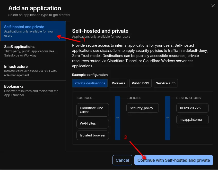Screen dimensions: 218x170
Task: Click the Example configuration heading
Action: tap(90, 75)
